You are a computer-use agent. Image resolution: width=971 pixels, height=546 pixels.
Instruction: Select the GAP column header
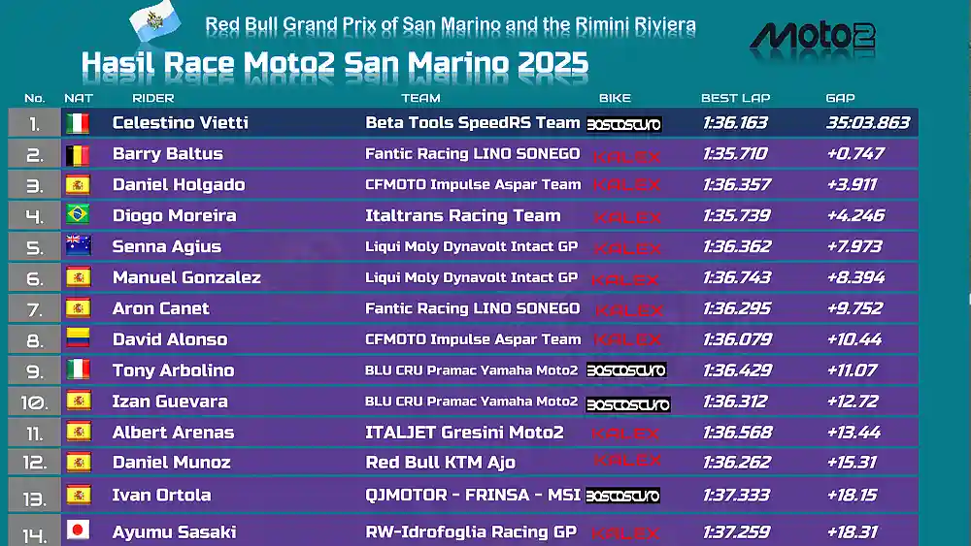pyautogui.click(x=840, y=98)
